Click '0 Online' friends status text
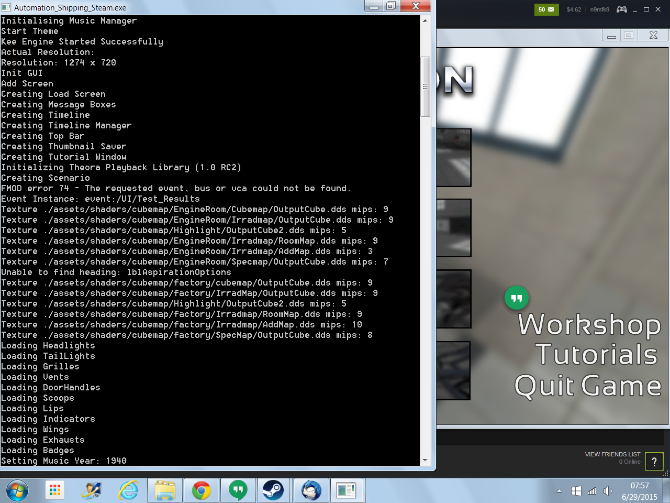 [630, 462]
